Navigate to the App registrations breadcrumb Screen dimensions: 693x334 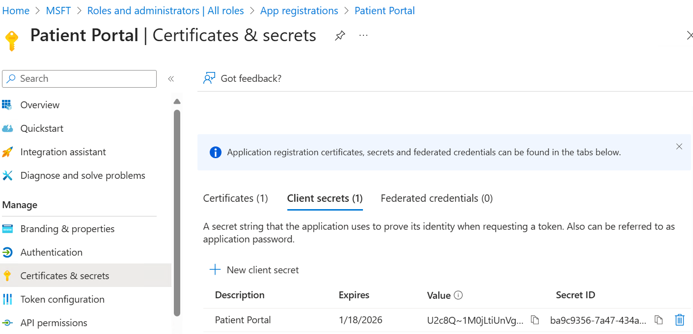pos(299,11)
